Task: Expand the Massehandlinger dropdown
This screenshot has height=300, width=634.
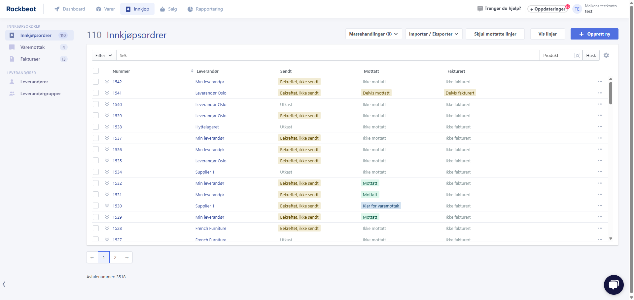Action: 373,34
